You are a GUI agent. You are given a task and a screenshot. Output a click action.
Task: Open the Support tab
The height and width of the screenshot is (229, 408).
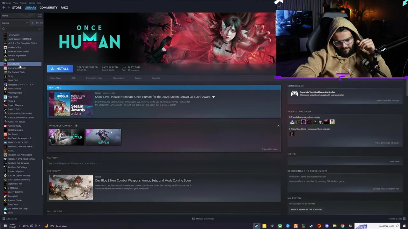pyautogui.click(x=156, y=78)
